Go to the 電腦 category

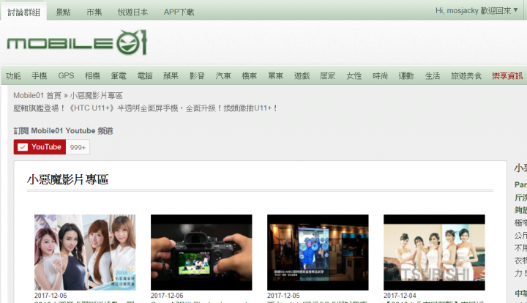pos(145,76)
